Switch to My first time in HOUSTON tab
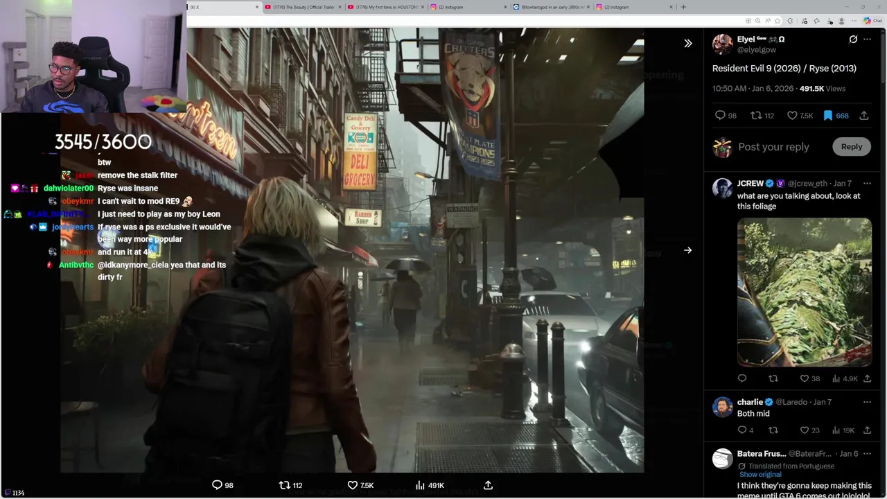The width and height of the screenshot is (887, 499). pos(385,7)
